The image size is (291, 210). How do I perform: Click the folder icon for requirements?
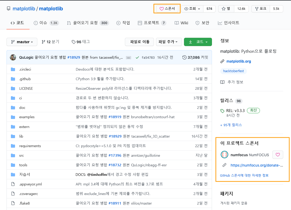point(13,146)
